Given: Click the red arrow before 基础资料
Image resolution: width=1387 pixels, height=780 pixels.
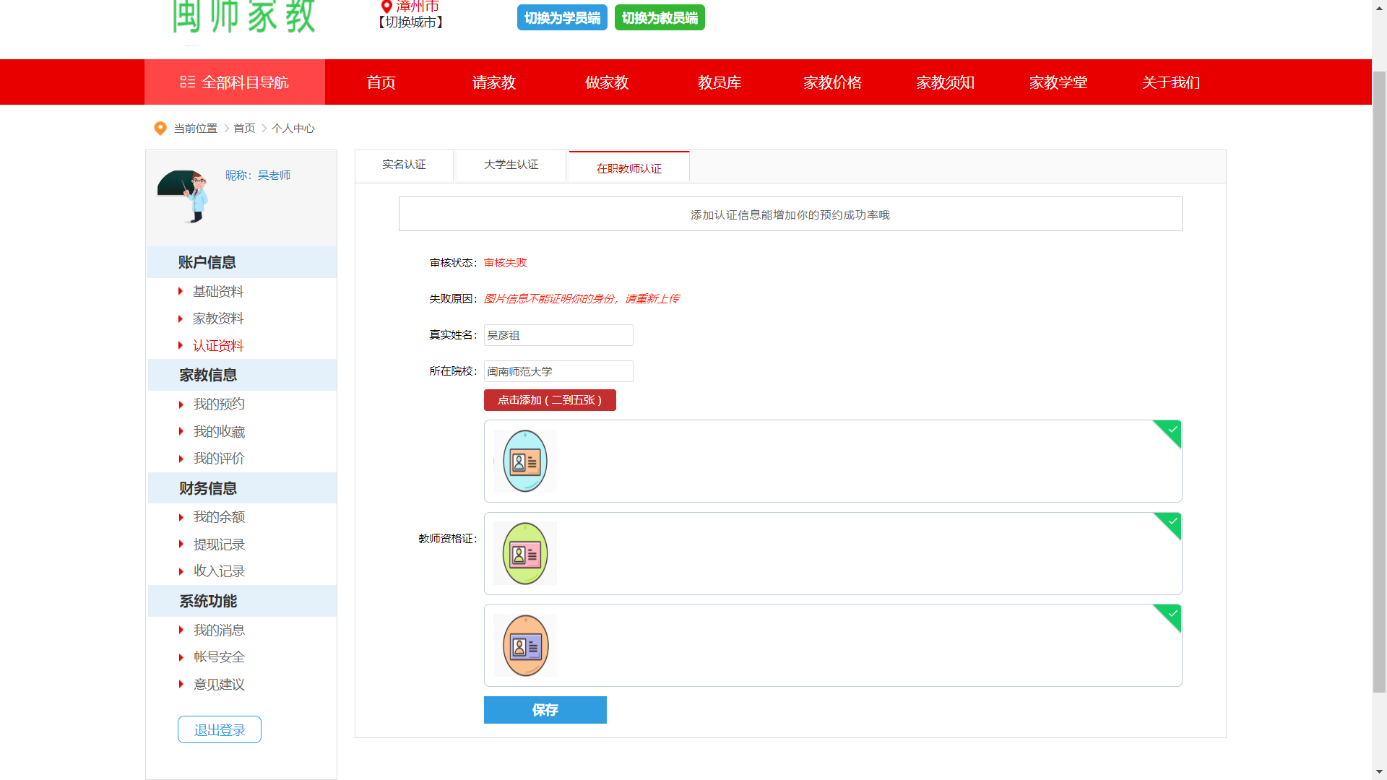Looking at the screenshot, I should [180, 291].
